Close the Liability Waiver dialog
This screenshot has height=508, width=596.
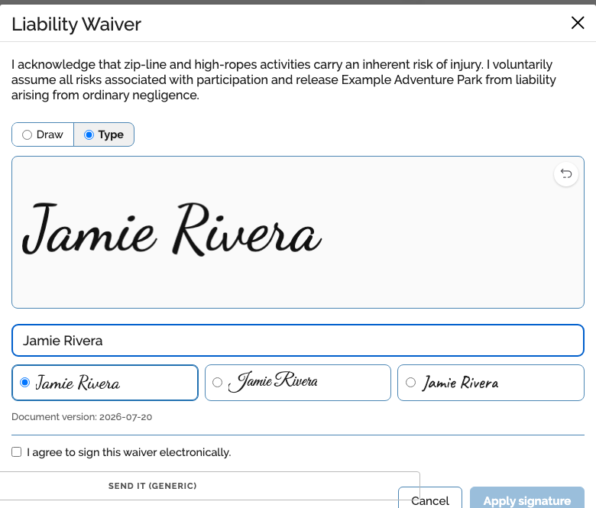[x=578, y=23]
